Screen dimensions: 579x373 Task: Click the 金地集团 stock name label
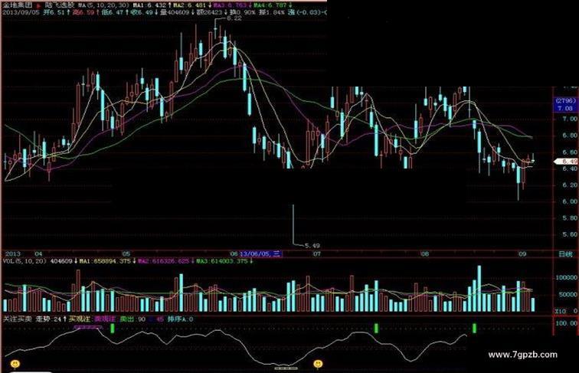pyautogui.click(x=18, y=5)
